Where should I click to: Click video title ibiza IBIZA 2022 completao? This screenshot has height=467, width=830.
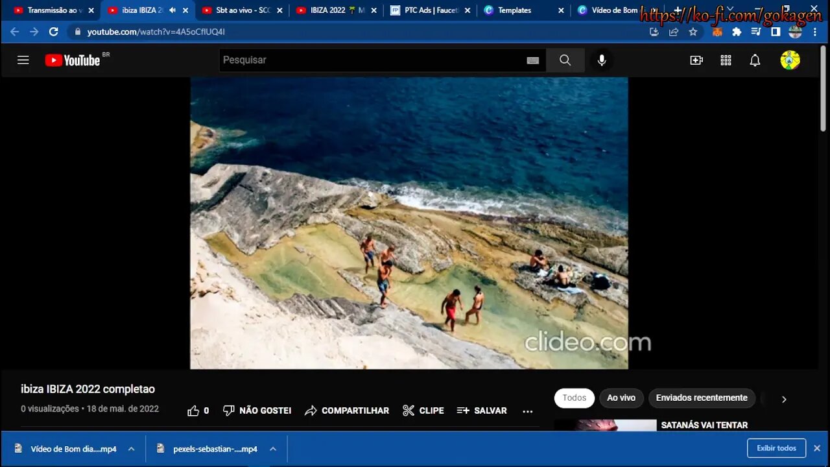click(x=88, y=389)
